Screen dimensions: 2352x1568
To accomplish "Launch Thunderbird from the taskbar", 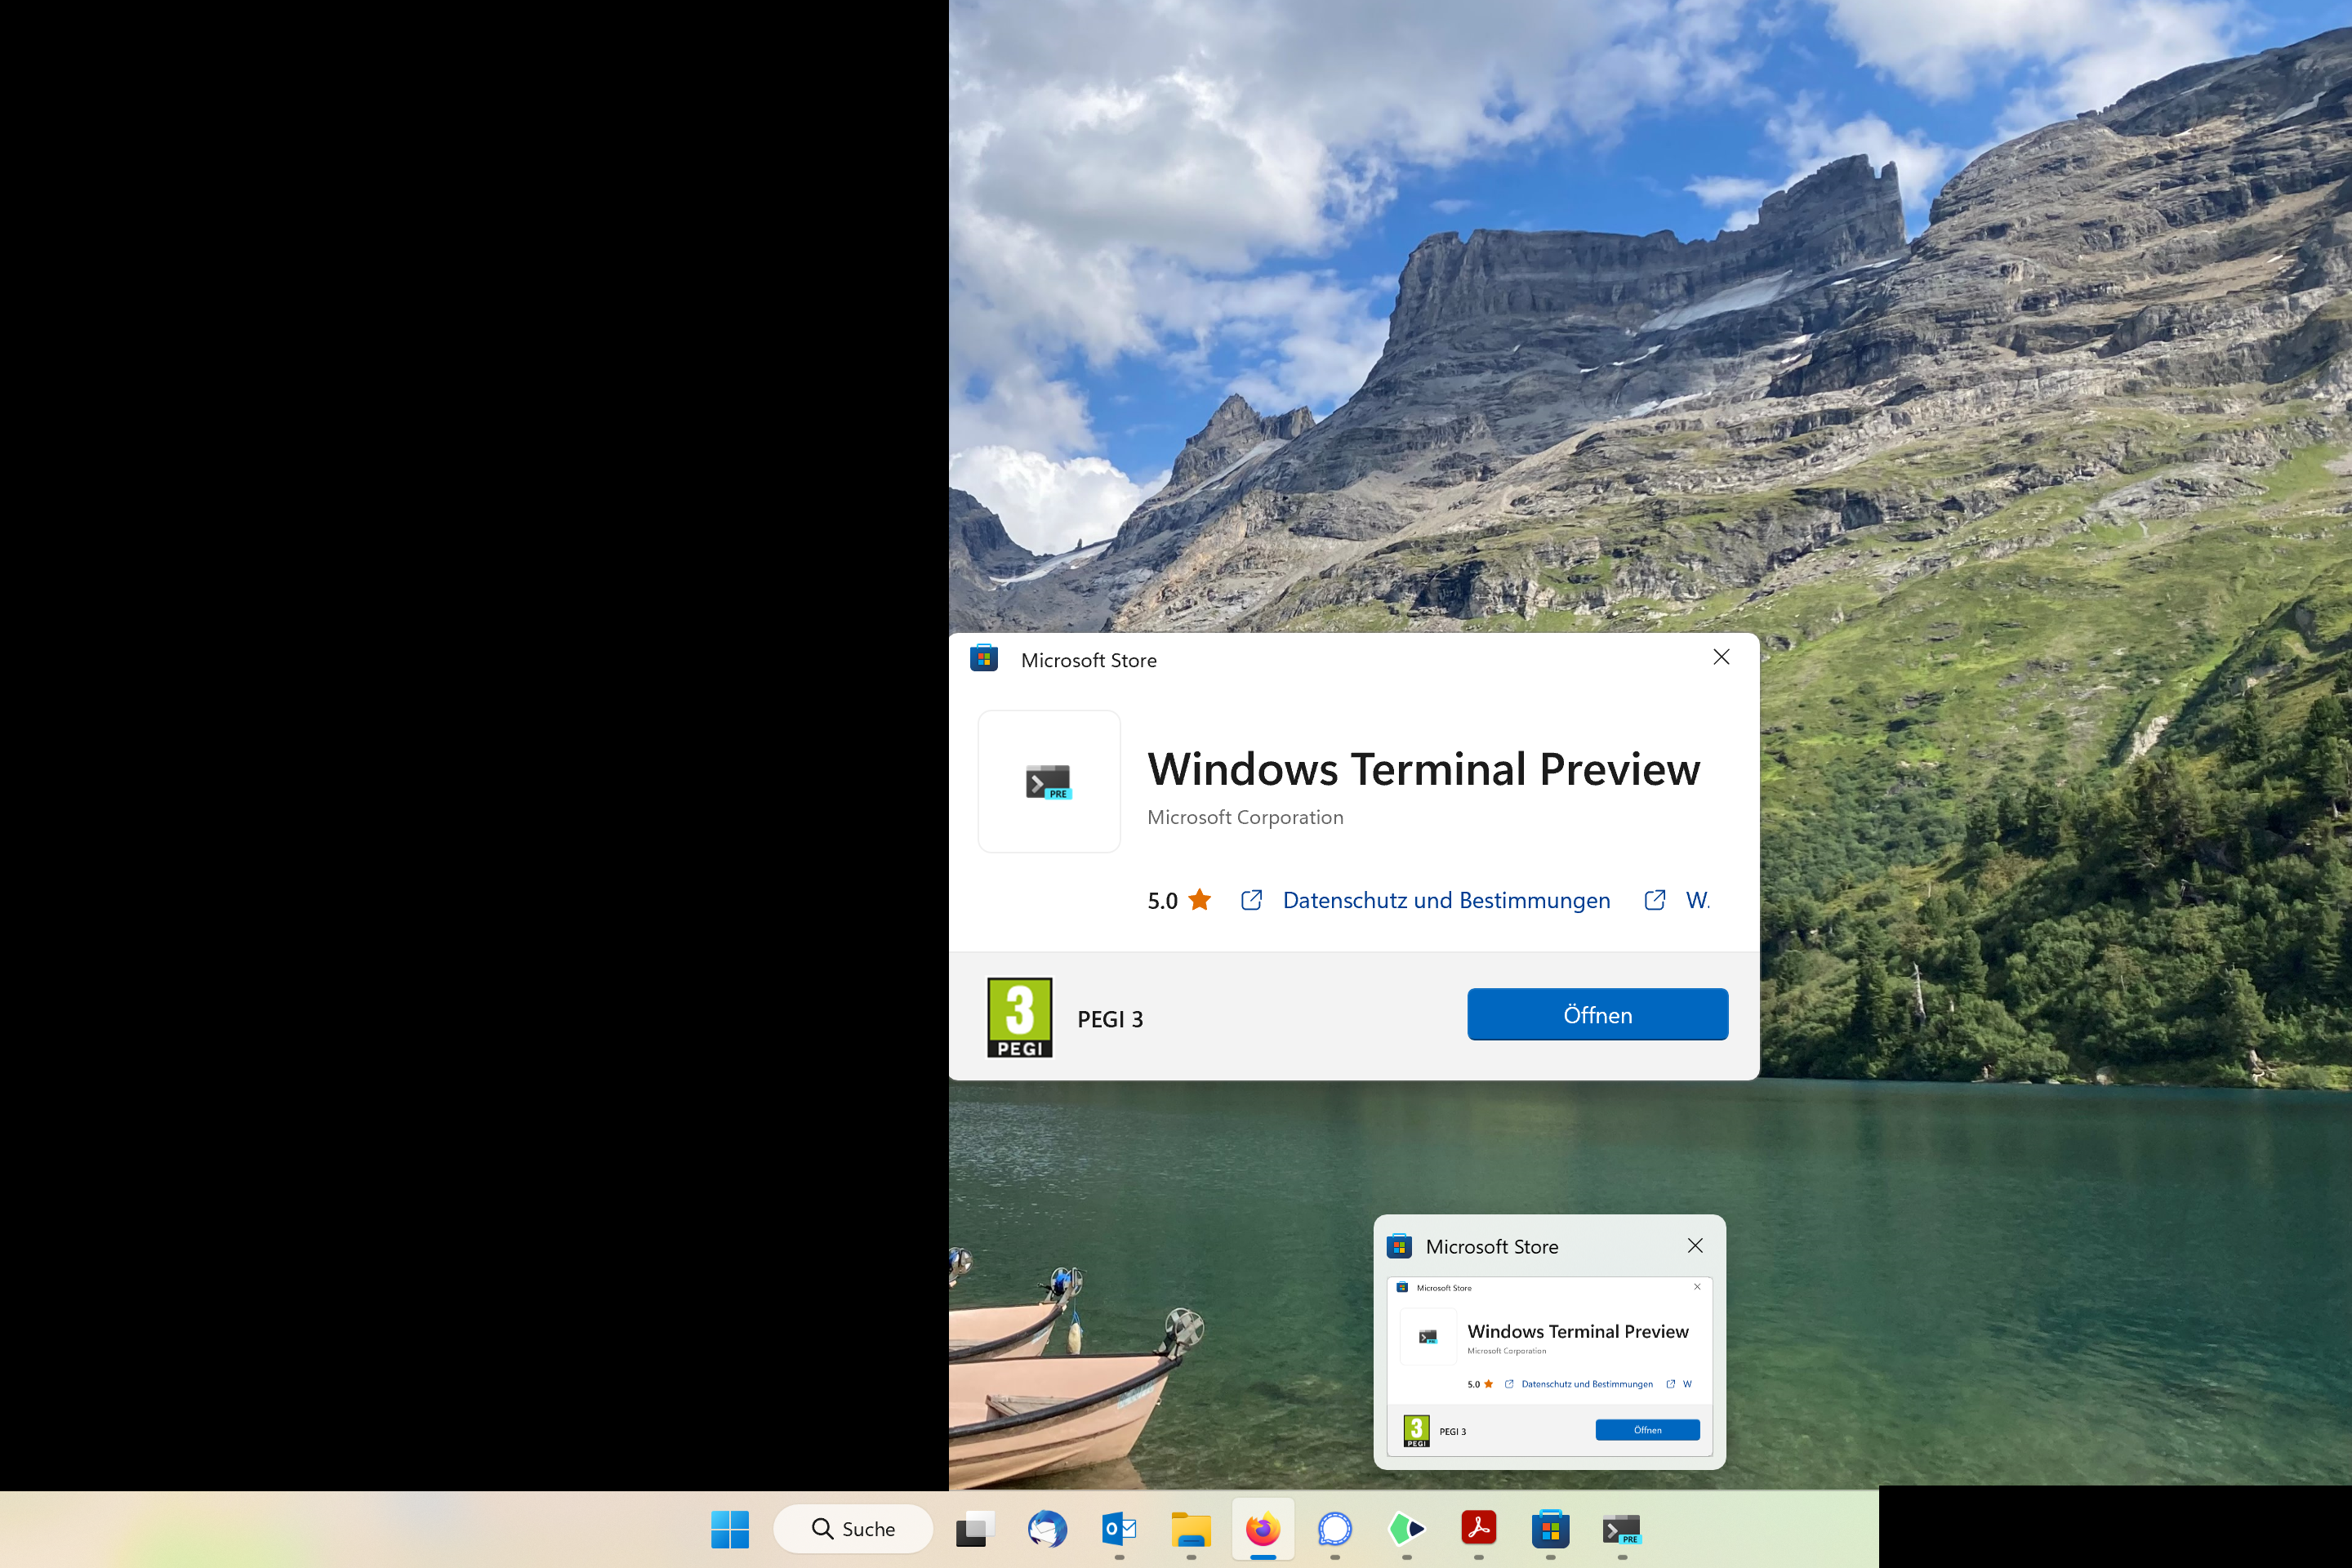I will tap(1047, 1529).
